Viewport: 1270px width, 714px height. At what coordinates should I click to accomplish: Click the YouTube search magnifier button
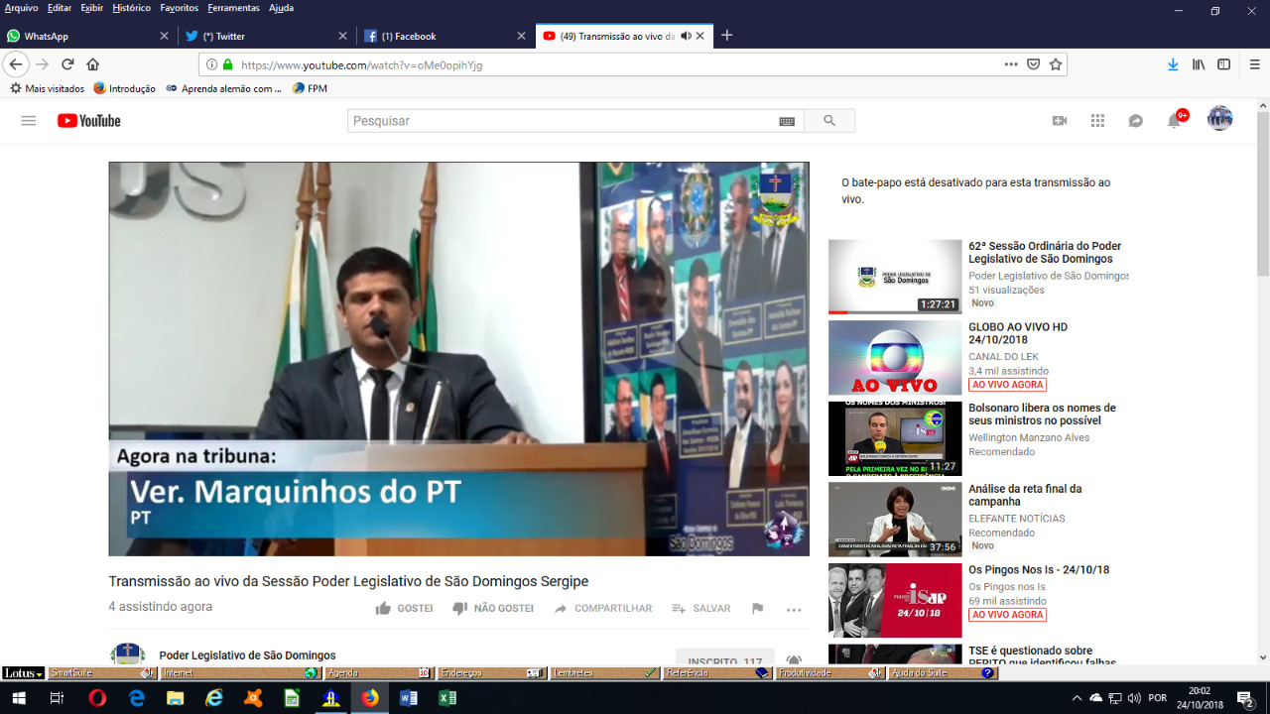click(x=828, y=121)
